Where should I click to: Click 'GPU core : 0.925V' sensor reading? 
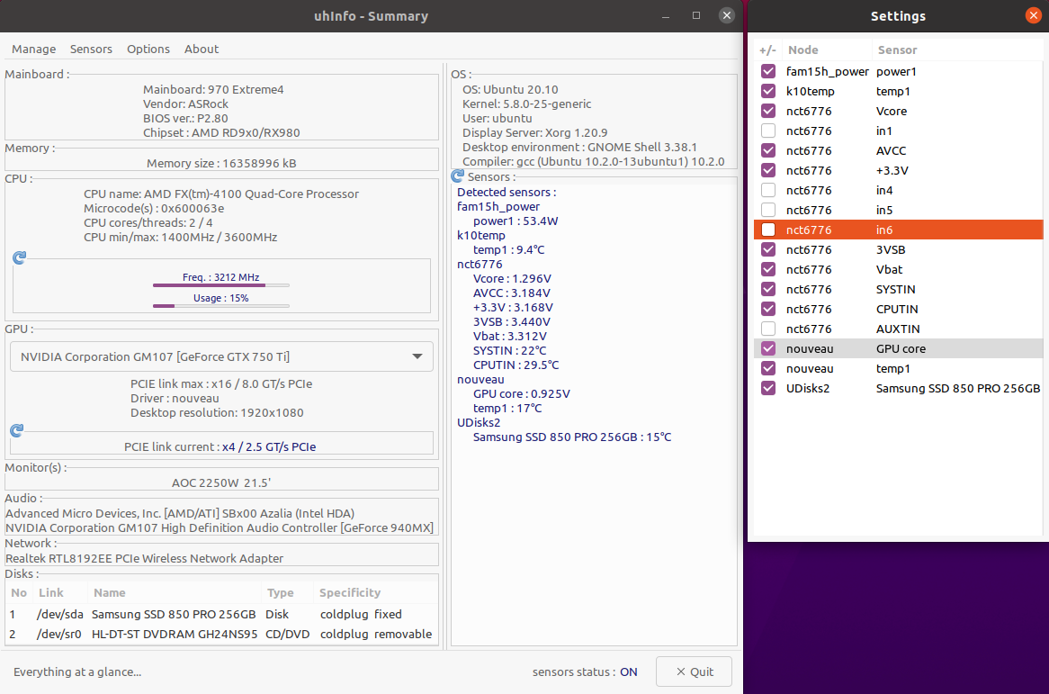[521, 393]
